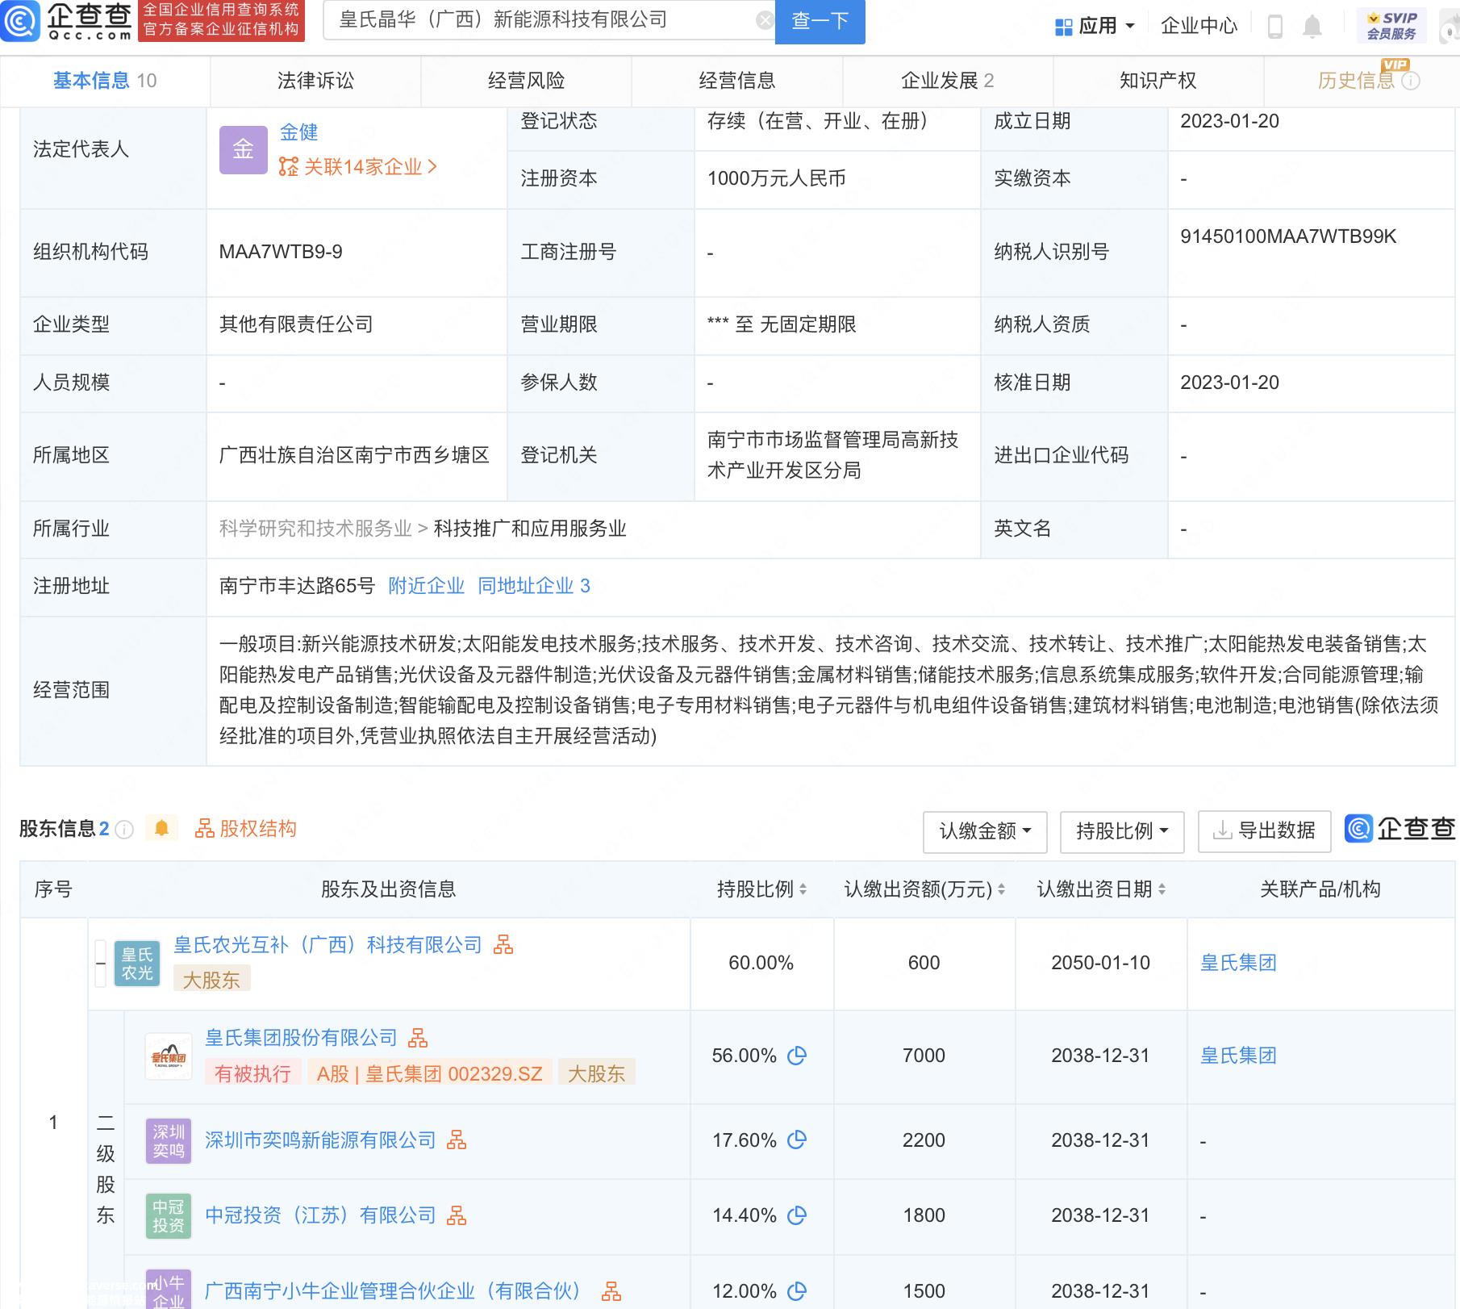Sort by 认缴出资日期 column arrows
Screen dimensions: 1460x1309
coord(1162,889)
